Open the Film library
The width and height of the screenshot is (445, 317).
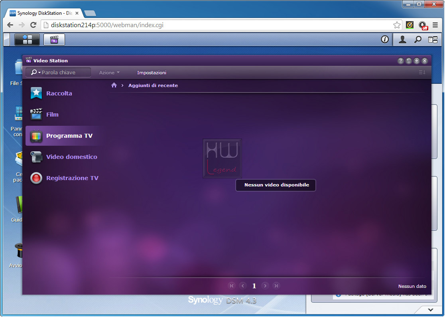64,115
